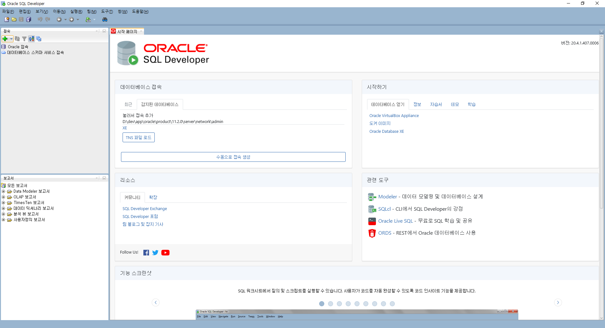Toggle the object-type sort button in 접속 panel

[32, 39]
